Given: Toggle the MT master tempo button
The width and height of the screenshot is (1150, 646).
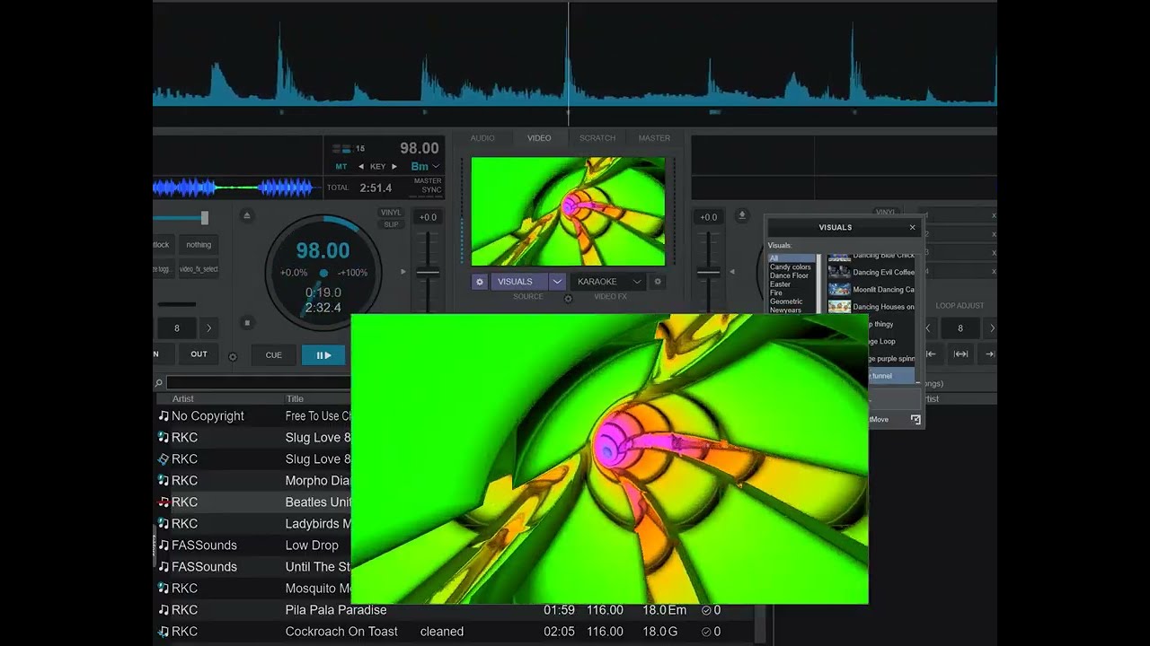Looking at the screenshot, I should point(341,167).
